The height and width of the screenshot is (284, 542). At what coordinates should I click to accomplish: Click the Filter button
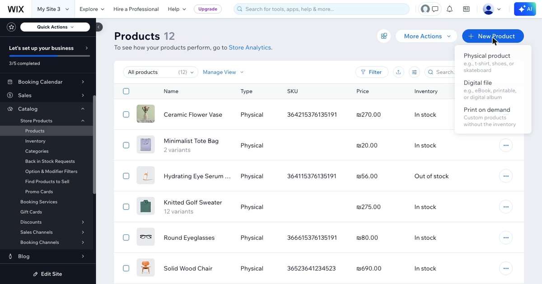pyautogui.click(x=372, y=72)
